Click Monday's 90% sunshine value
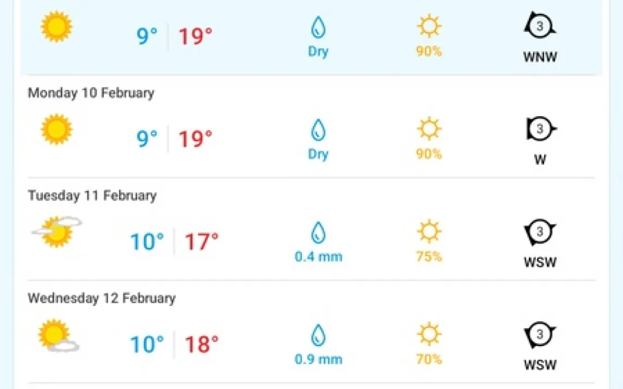 coord(429,154)
